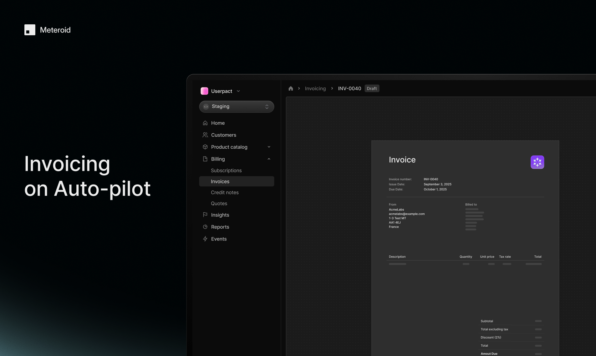Viewport: 596px width, 356px height.
Task: Click the Userpact pink workspace icon
Action: [x=204, y=91]
